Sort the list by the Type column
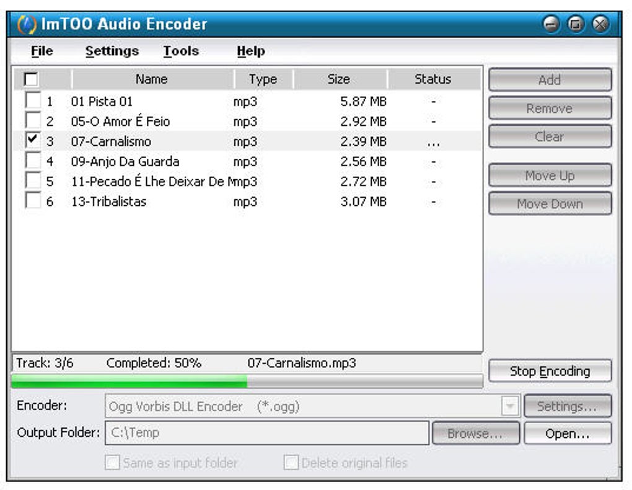The image size is (632, 490). tap(263, 79)
